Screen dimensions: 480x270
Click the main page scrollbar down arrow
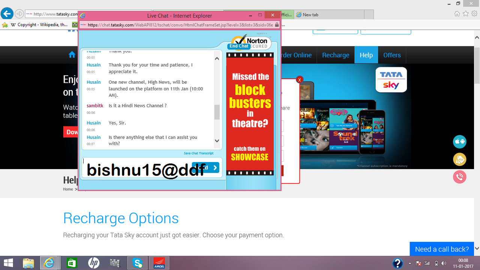477,248
